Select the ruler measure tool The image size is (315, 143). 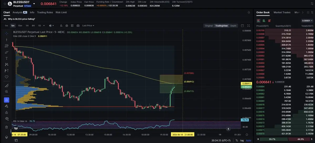(x=7, y=85)
